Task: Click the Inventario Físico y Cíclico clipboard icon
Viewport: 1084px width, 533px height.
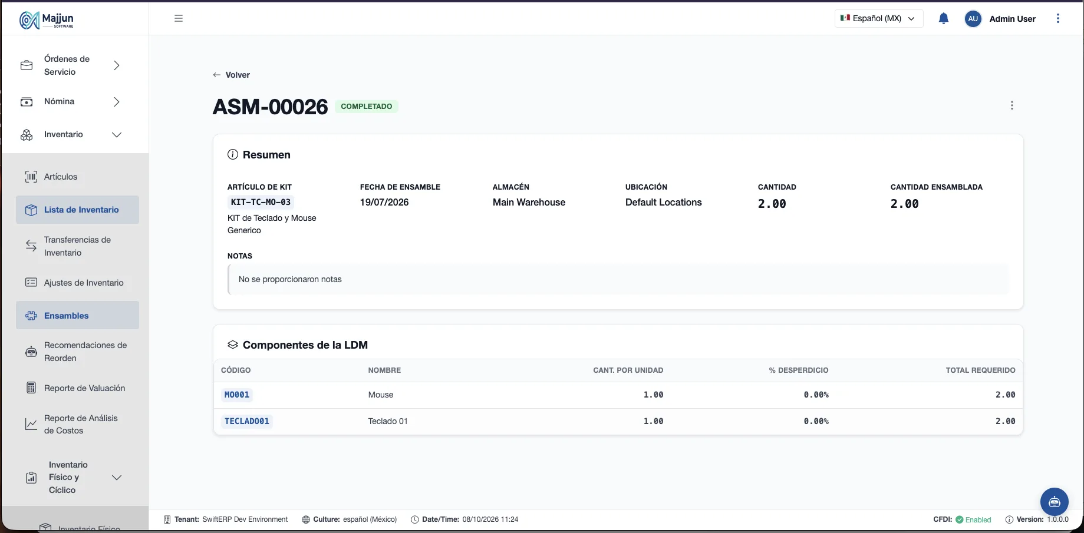Action: pos(31,478)
